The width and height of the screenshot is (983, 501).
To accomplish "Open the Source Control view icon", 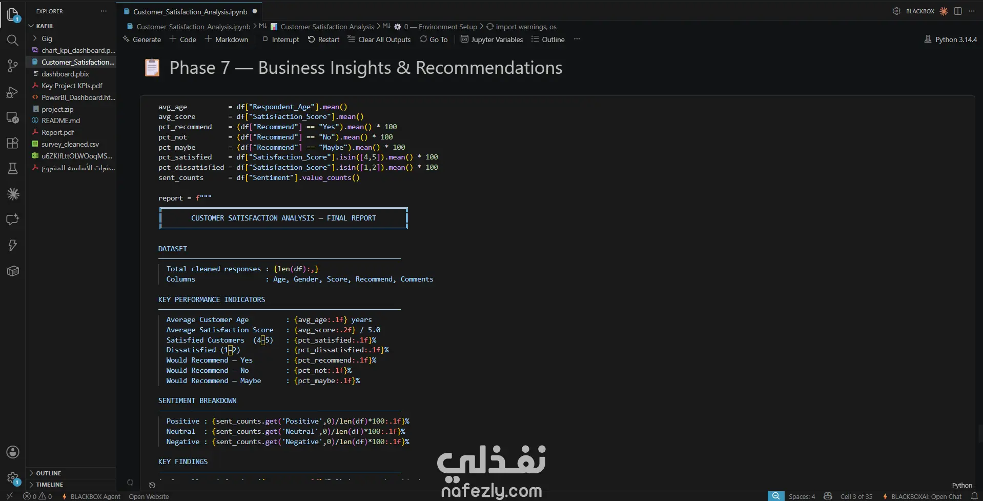I will click(x=13, y=66).
